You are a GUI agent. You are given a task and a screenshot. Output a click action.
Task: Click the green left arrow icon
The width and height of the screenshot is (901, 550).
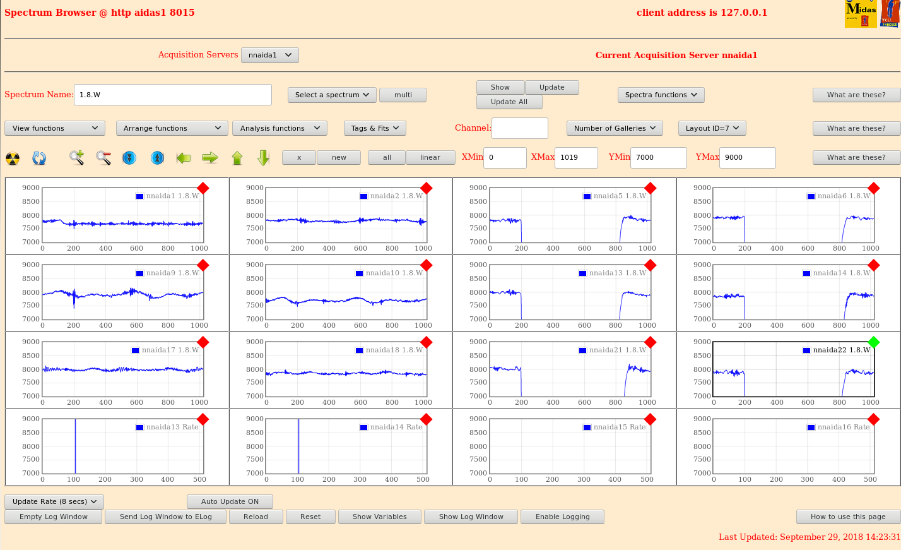pos(184,158)
